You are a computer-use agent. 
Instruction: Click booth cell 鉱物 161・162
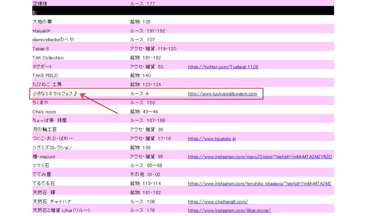pyautogui.click(x=145, y=192)
